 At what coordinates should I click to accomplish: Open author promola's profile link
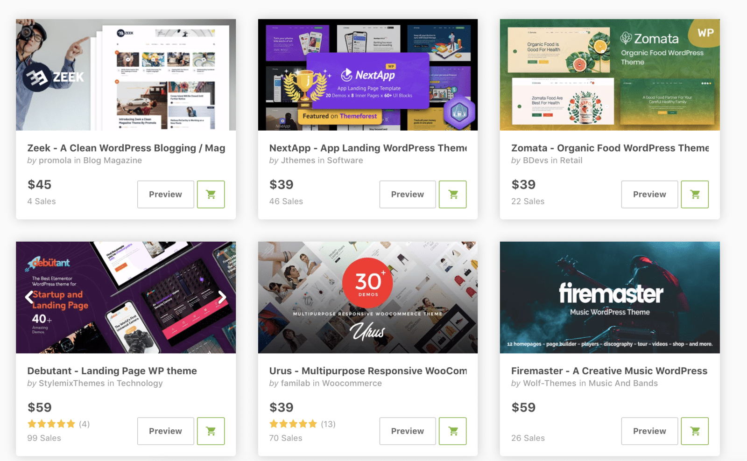coord(55,161)
